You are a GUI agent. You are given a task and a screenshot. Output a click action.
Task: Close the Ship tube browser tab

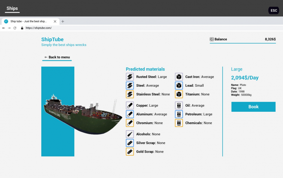coord(55,21)
